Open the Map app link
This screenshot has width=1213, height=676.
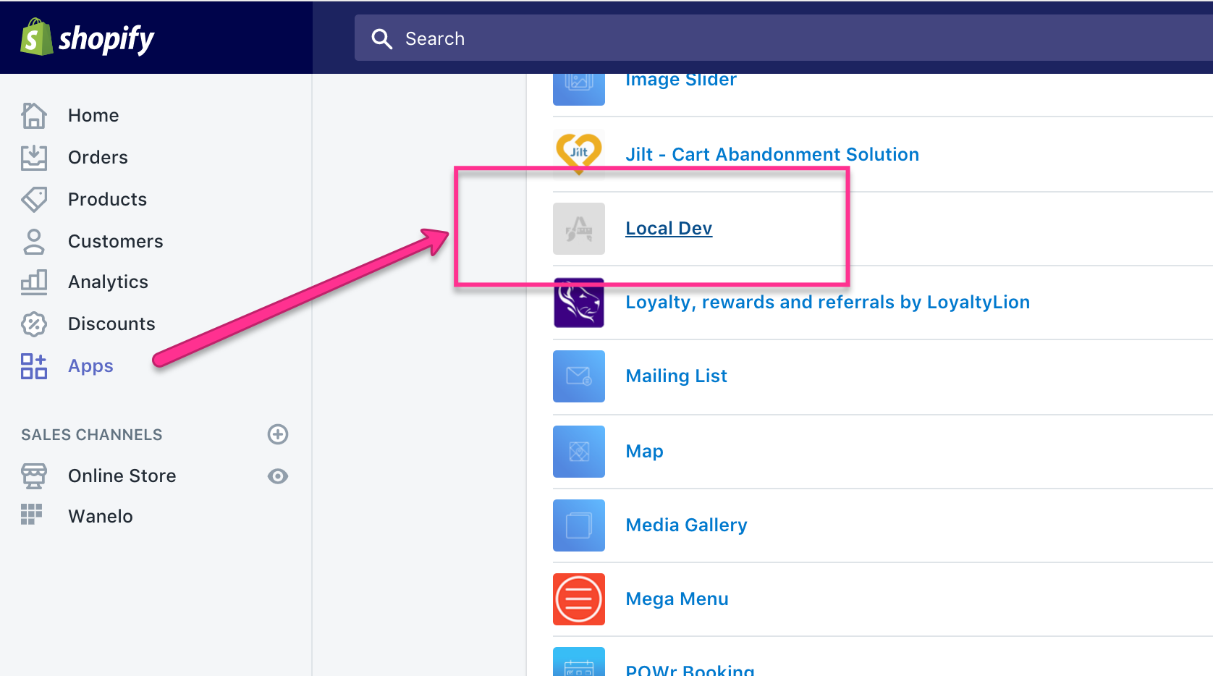(x=644, y=452)
